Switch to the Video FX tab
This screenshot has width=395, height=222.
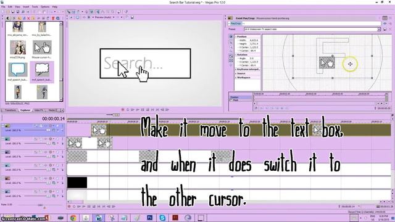click(x=38, y=110)
